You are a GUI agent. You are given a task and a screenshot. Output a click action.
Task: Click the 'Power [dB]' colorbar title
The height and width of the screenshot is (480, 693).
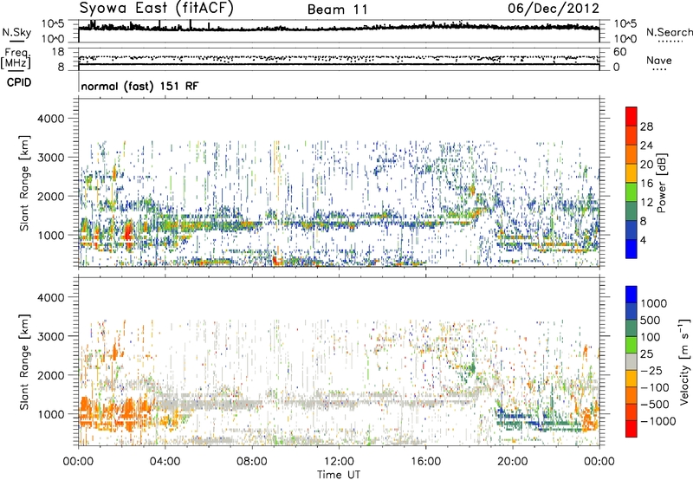[661, 183]
